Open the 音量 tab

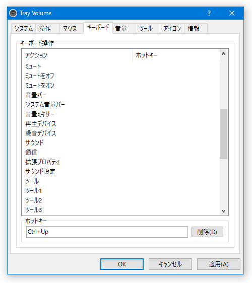tap(124, 29)
